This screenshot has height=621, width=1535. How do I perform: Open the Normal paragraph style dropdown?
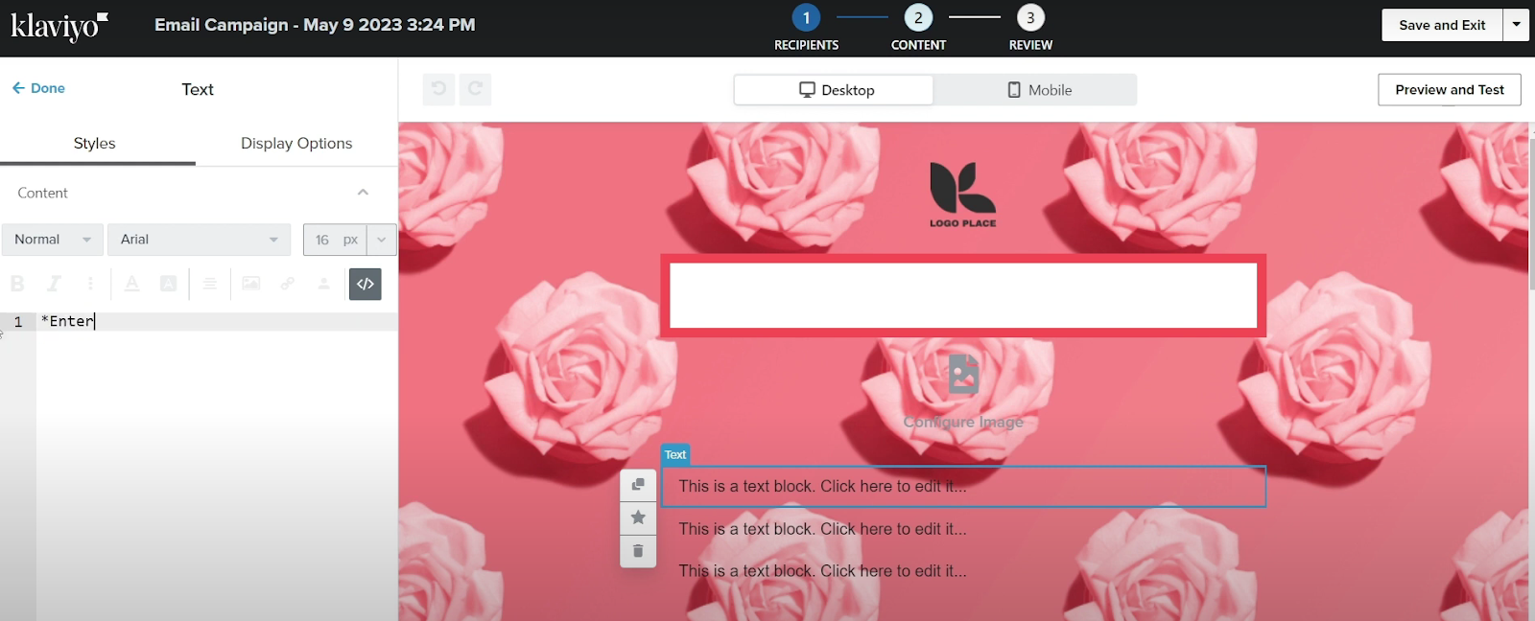[x=52, y=240]
